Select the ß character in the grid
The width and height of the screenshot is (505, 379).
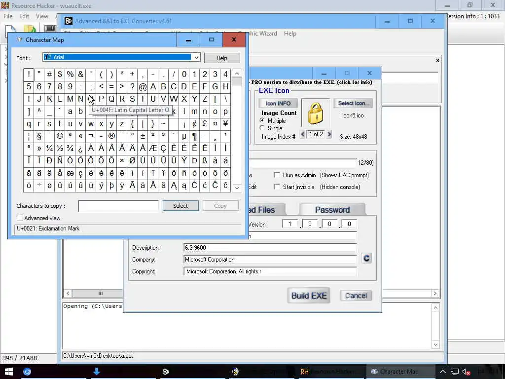(x=205, y=160)
